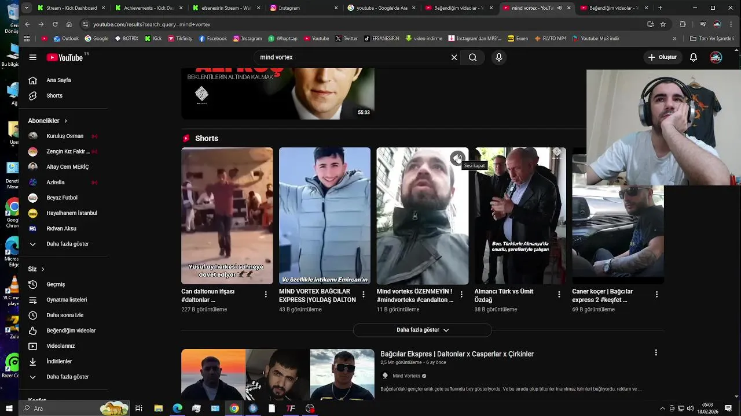The height and width of the screenshot is (416, 741).
Task: Open the Windows notification center
Action: (x=729, y=408)
